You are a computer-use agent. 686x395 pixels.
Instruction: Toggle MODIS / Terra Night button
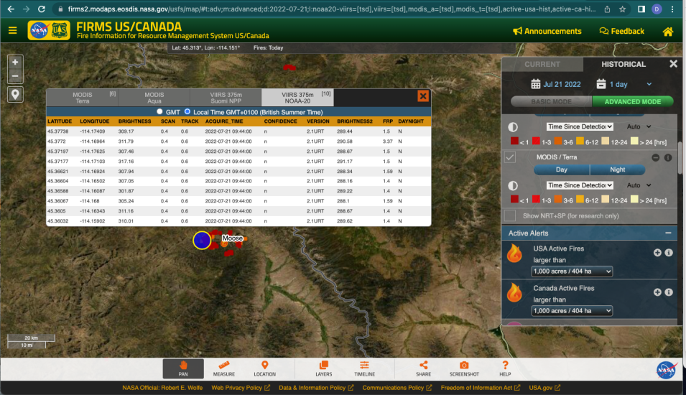617,169
